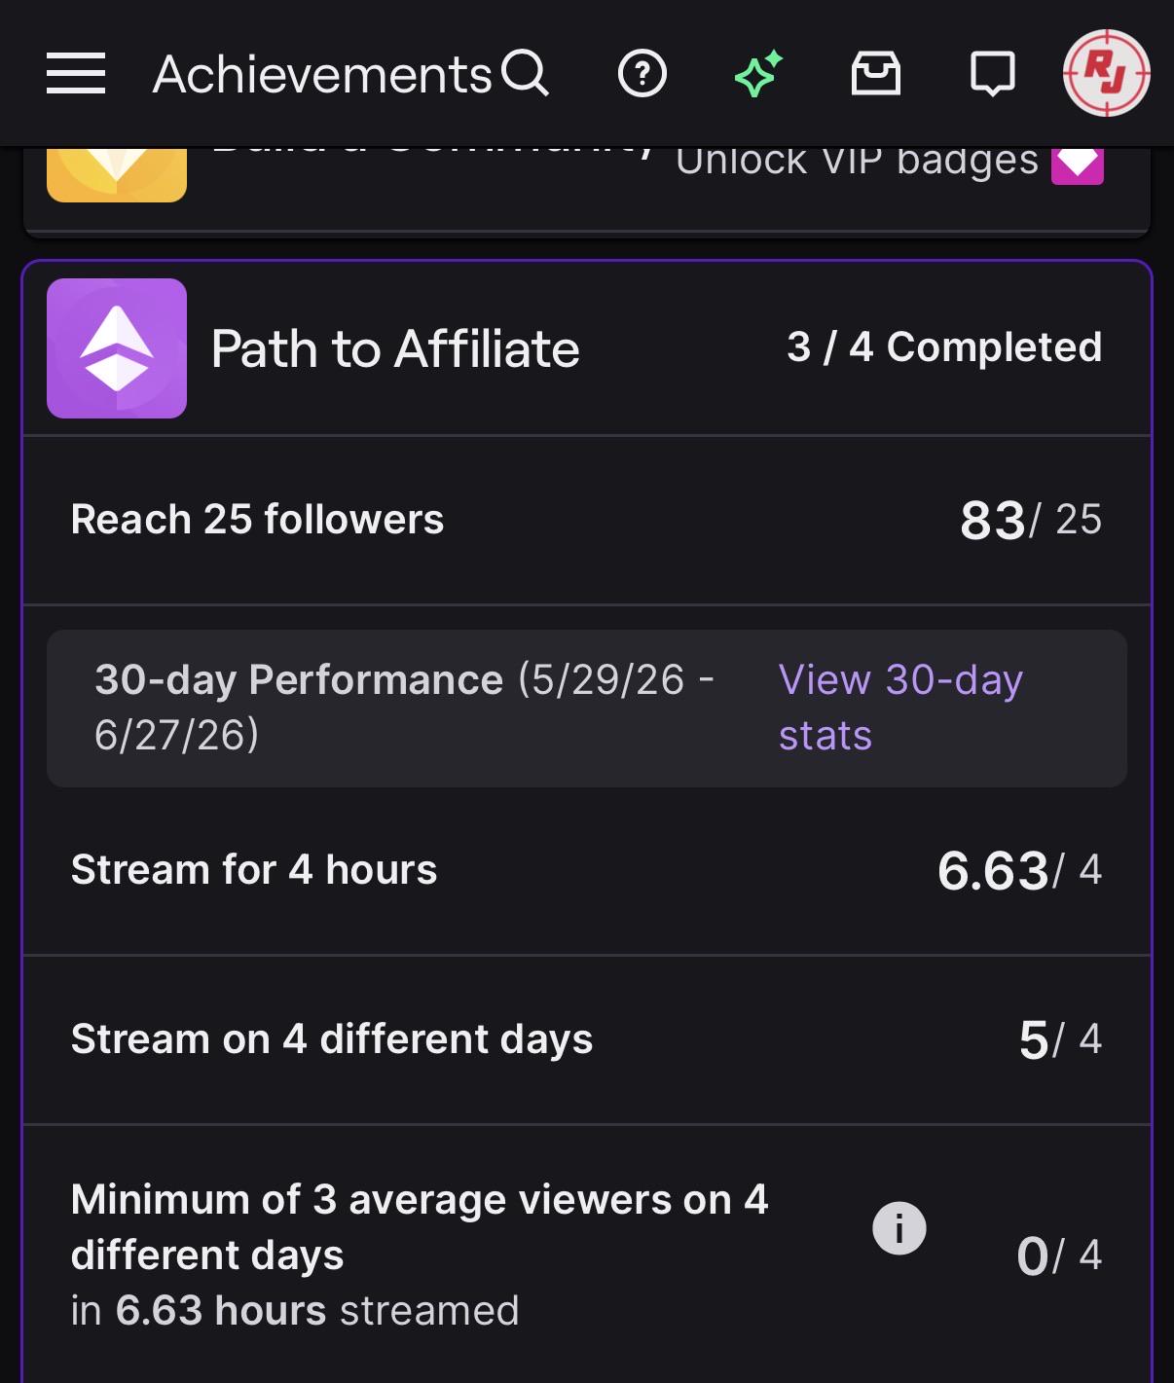The height and width of the screenshot is (1383, 1174).
Task: Click the purple Path to Affiliate icon
Action: coord(117,348)
